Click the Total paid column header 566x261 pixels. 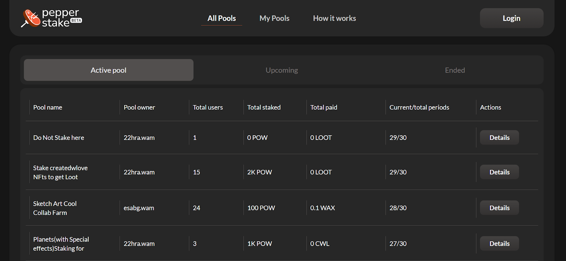tap(324, 108)
